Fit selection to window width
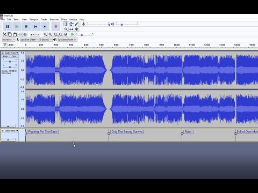 click(x=55, y=34)
